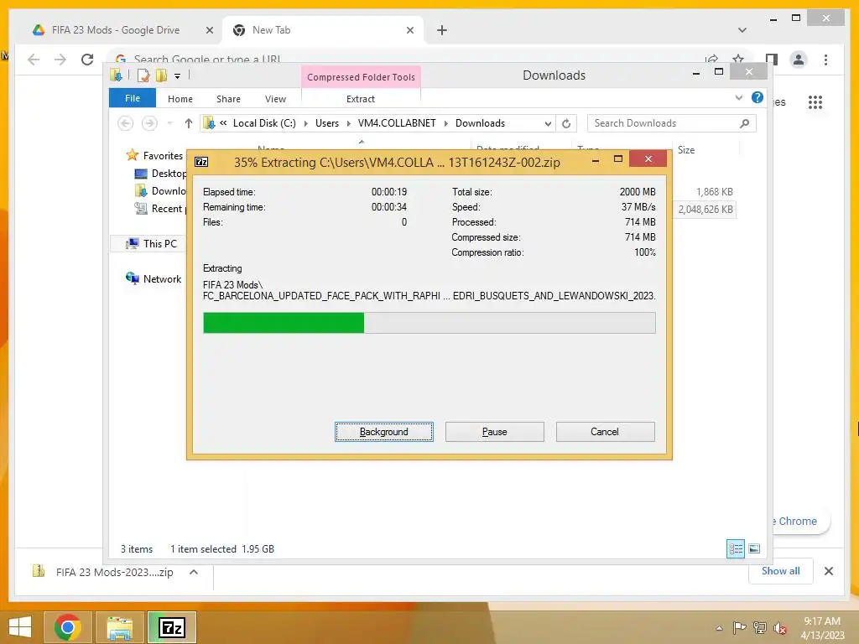This screenshot has width=859, height=644.
Task: Click the 2,048,626 KB size cell
Action: 705,209
